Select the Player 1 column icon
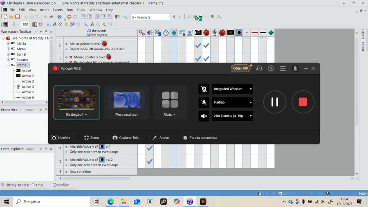This screenshot has width=368, height=207. 190,33
